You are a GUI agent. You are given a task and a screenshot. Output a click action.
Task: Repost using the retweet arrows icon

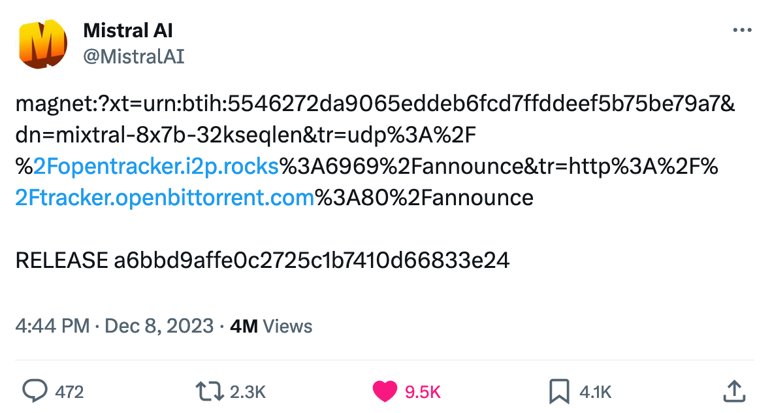(x=209, y=391)
